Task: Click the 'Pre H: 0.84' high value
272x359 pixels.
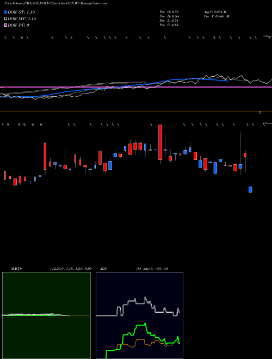Action: coord(169,16)
